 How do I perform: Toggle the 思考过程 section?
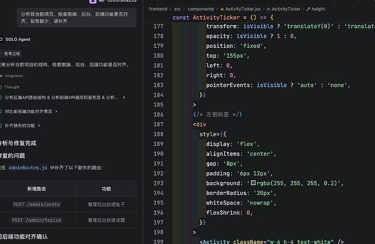[11, 54]
